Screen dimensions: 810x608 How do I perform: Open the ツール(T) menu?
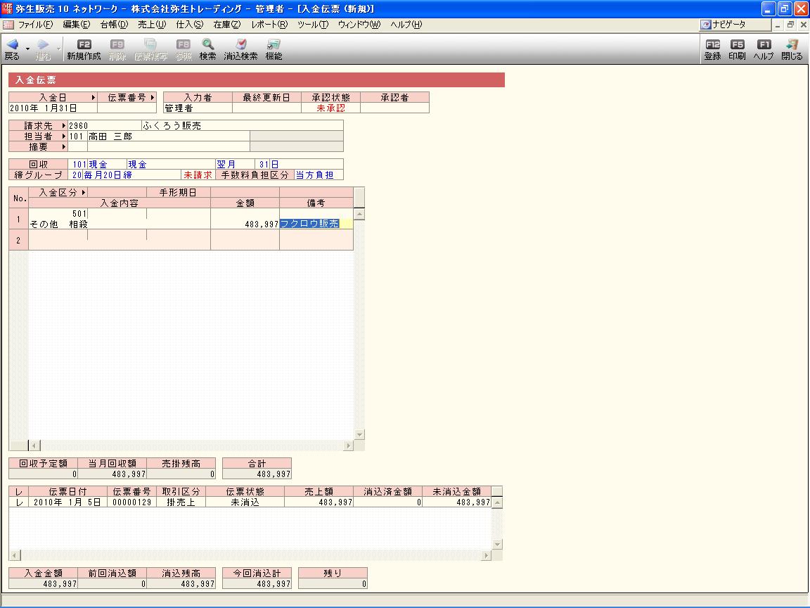point(312,25)
